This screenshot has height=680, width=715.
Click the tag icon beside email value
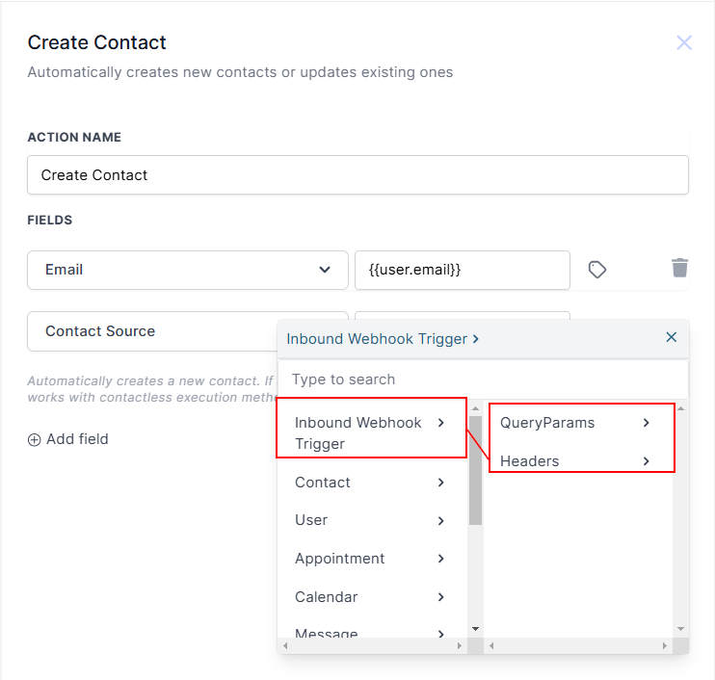coord(597,270)
